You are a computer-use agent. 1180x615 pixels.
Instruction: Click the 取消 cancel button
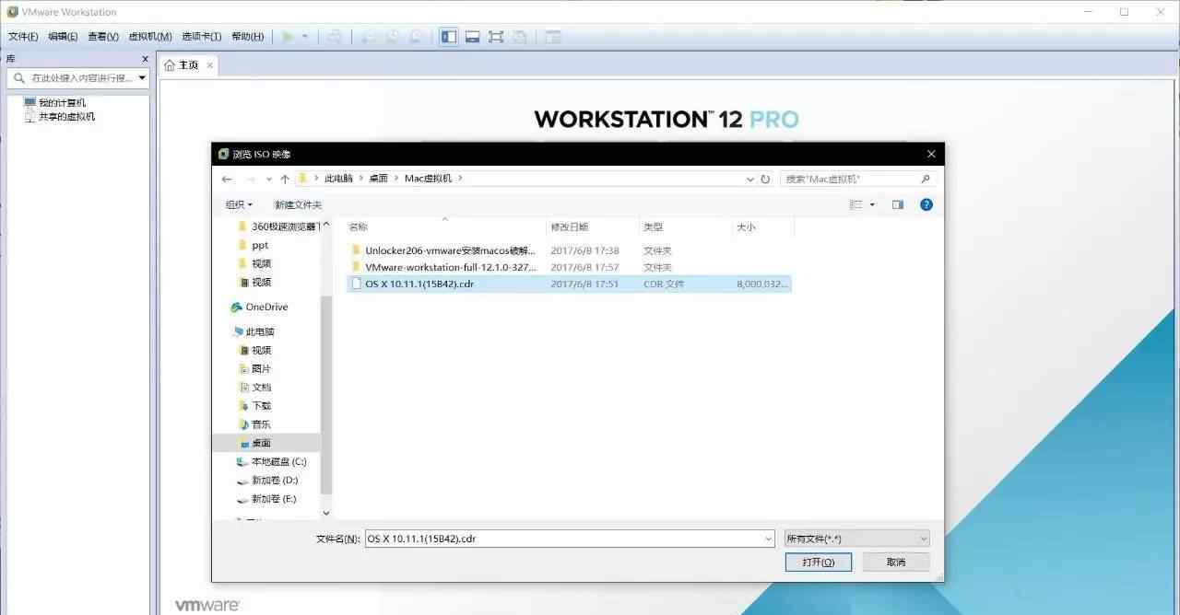coord(895,562)
